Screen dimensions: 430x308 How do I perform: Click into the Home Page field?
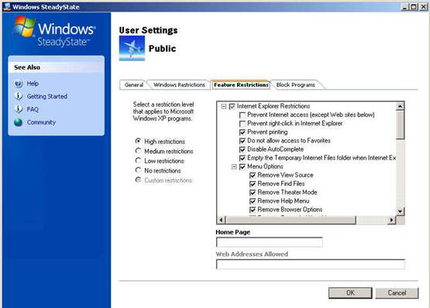pos(270,242)
